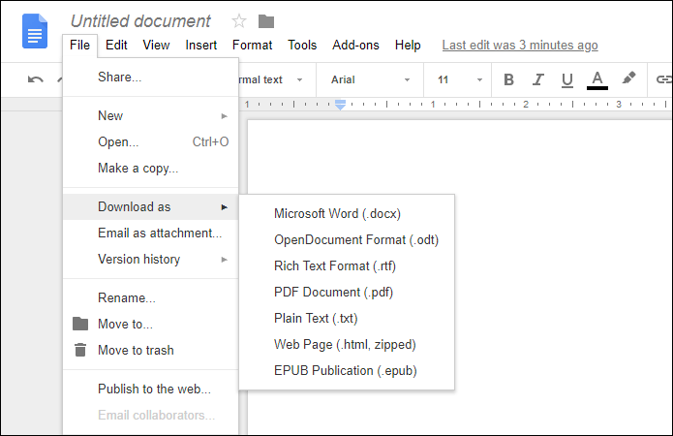Select PDF Document (.pdf) option
673x436 pixels.
coord(333,293)
